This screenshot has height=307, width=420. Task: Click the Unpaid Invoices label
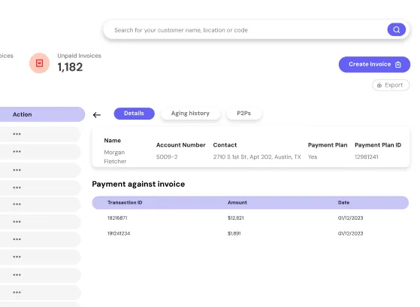pyautogui.click(x=80, y=56)
